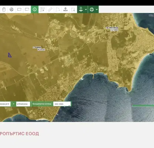Screen dimensions: 154x148
Task: Click the Y coordinate field 679469,056
Action: tap(23, 104)
